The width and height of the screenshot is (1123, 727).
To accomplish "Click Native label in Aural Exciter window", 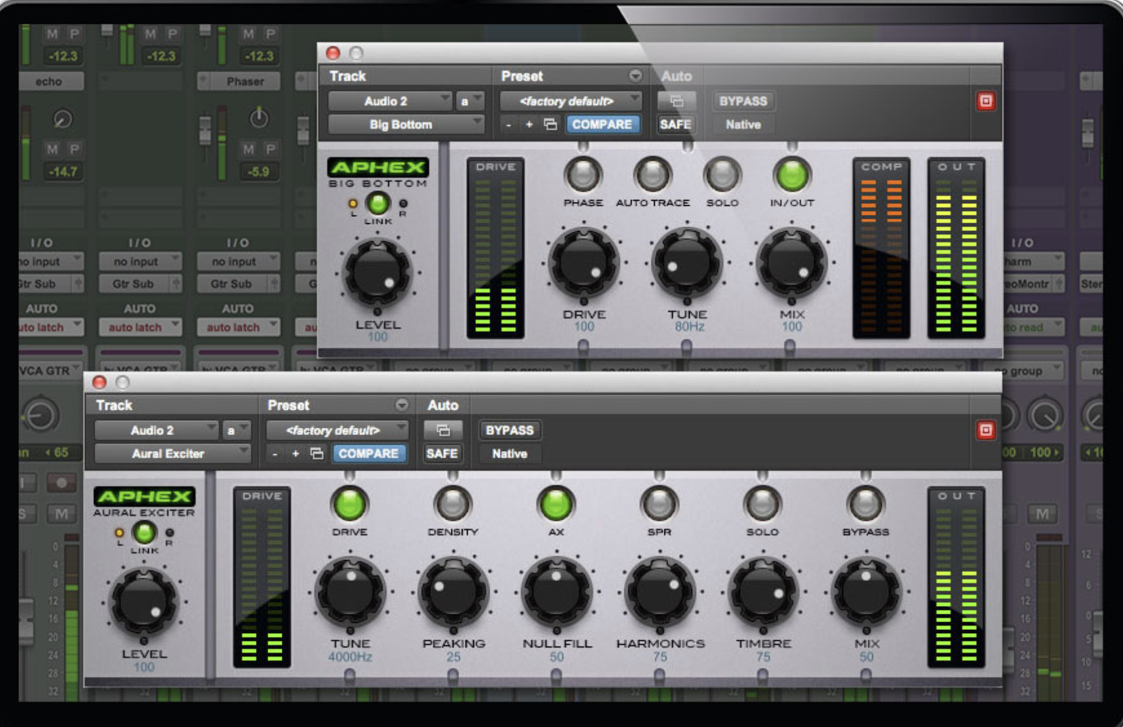I will 509,454.
